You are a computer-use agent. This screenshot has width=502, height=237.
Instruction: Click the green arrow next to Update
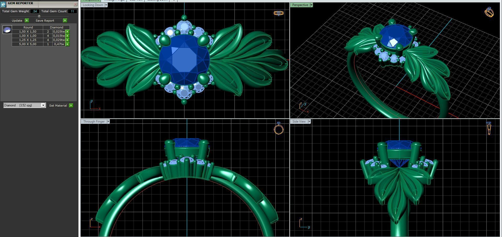27,21
